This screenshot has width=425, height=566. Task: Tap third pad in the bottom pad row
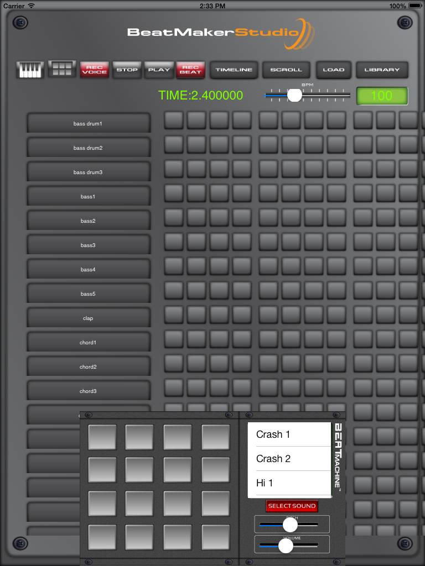pos(178,537)
